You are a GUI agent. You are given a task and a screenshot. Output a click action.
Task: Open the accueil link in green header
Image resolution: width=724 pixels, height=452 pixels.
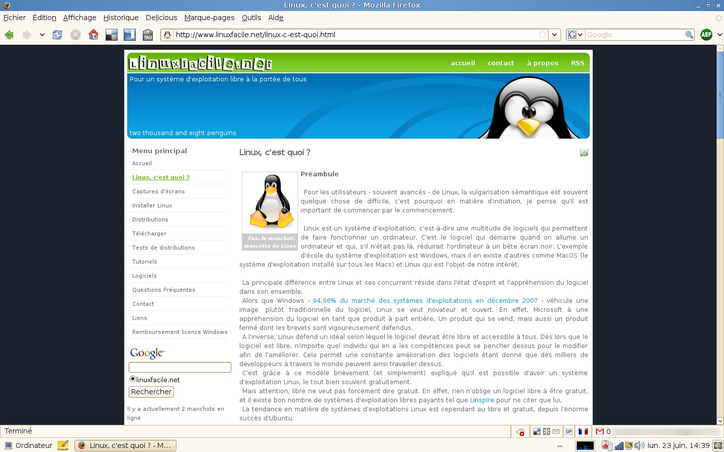tap(463, 63)
